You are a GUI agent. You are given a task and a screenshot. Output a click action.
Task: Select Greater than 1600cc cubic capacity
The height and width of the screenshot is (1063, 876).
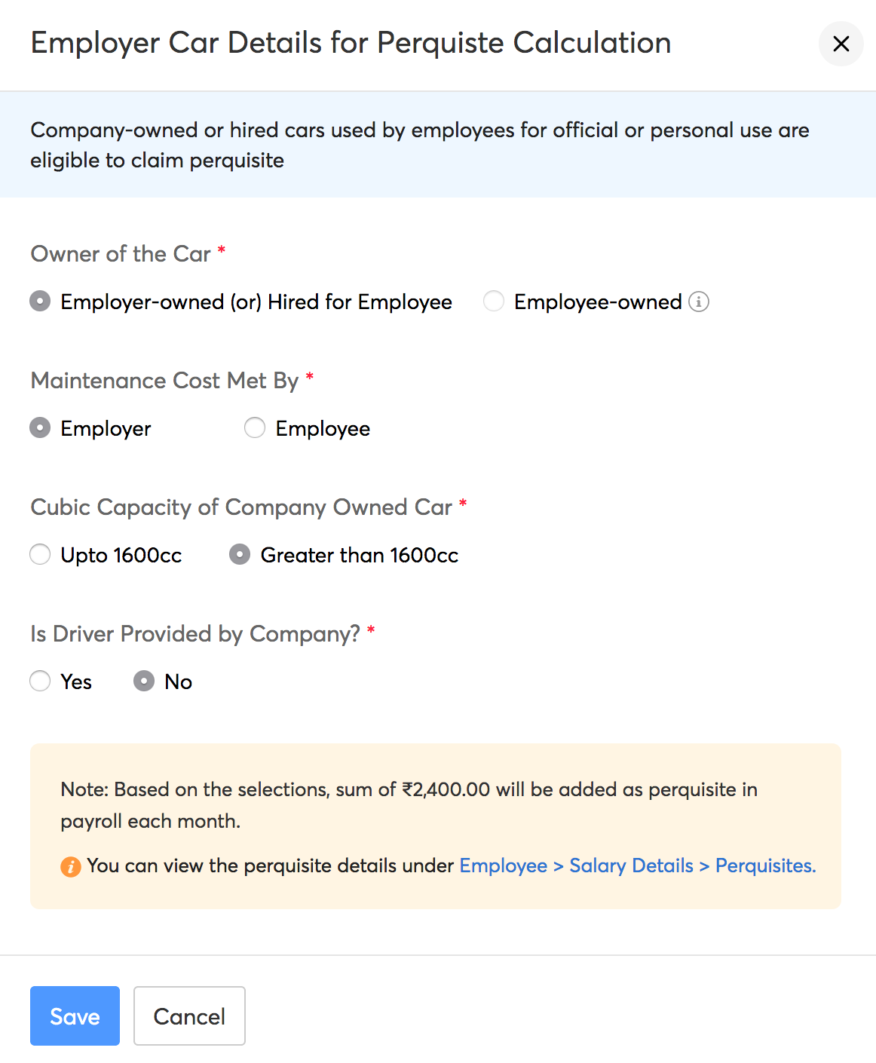tap(239, 555)
